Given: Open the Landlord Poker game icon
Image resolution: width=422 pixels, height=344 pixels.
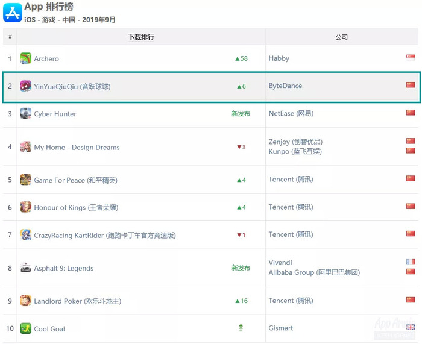Looking at the screenshot, I should [x=25, y=301].
